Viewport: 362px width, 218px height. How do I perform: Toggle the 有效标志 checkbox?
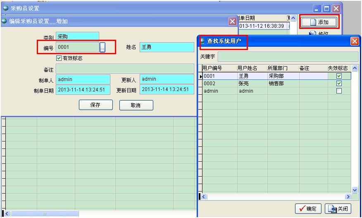[59, 58]
